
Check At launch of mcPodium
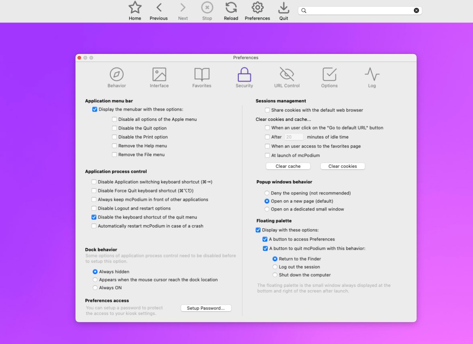tap(267, 155)
